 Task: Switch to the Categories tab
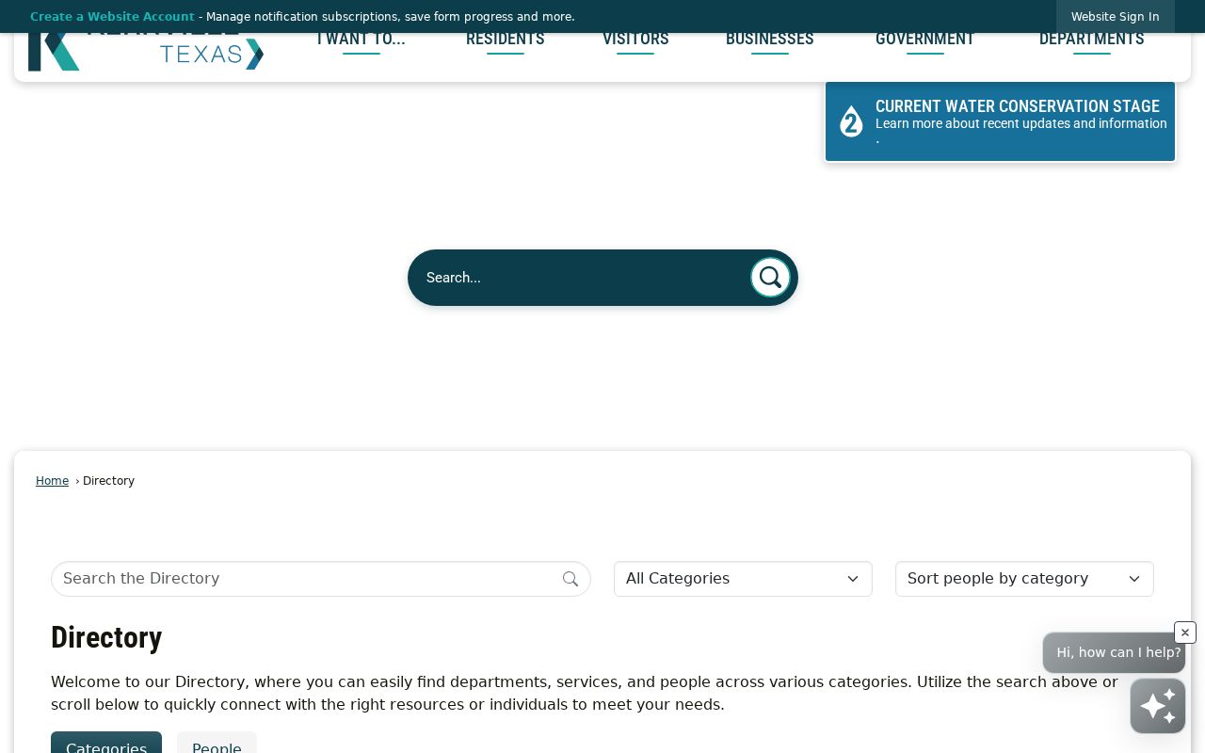[106, 743]
